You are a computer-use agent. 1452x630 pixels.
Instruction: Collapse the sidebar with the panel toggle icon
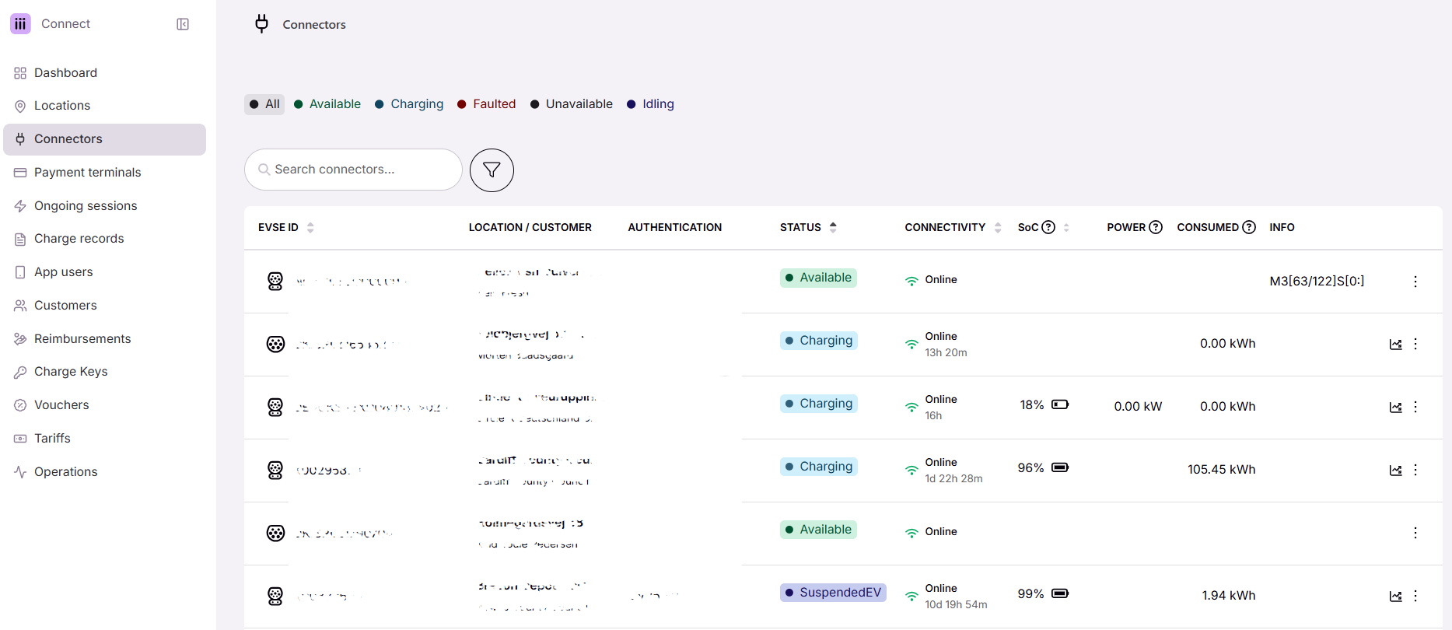pos(183,24)
